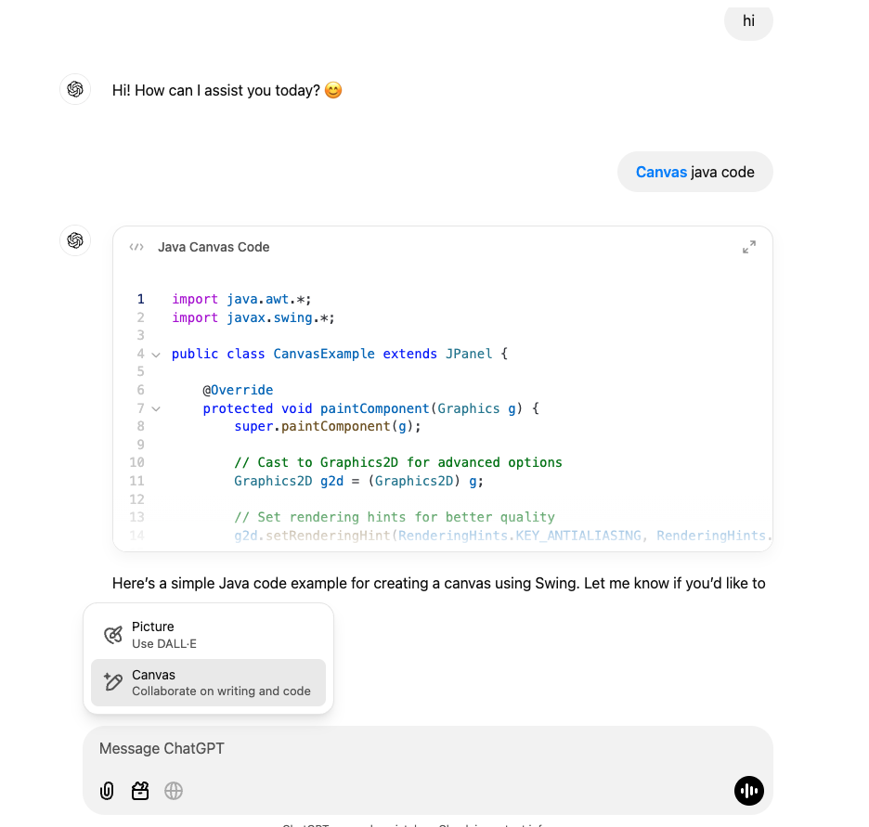Image resolution: width=869 pixels, height=827 pixels.
Task: Click the 'Set rendering hints' comment line
Action: 394,517
